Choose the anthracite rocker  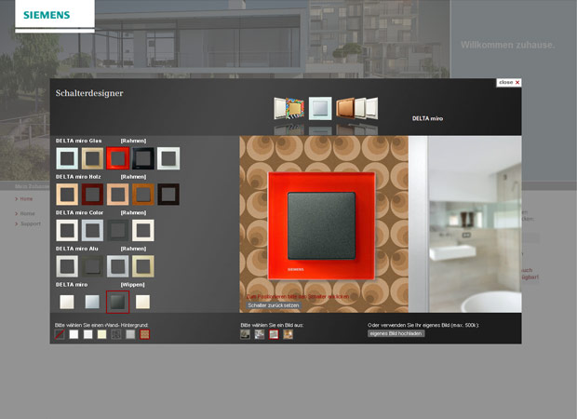point(118,302)
